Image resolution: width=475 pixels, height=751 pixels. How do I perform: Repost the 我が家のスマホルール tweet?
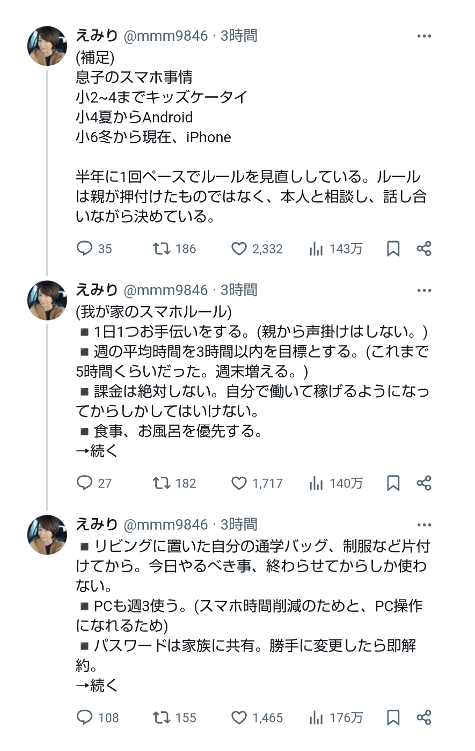coord(162,483)
